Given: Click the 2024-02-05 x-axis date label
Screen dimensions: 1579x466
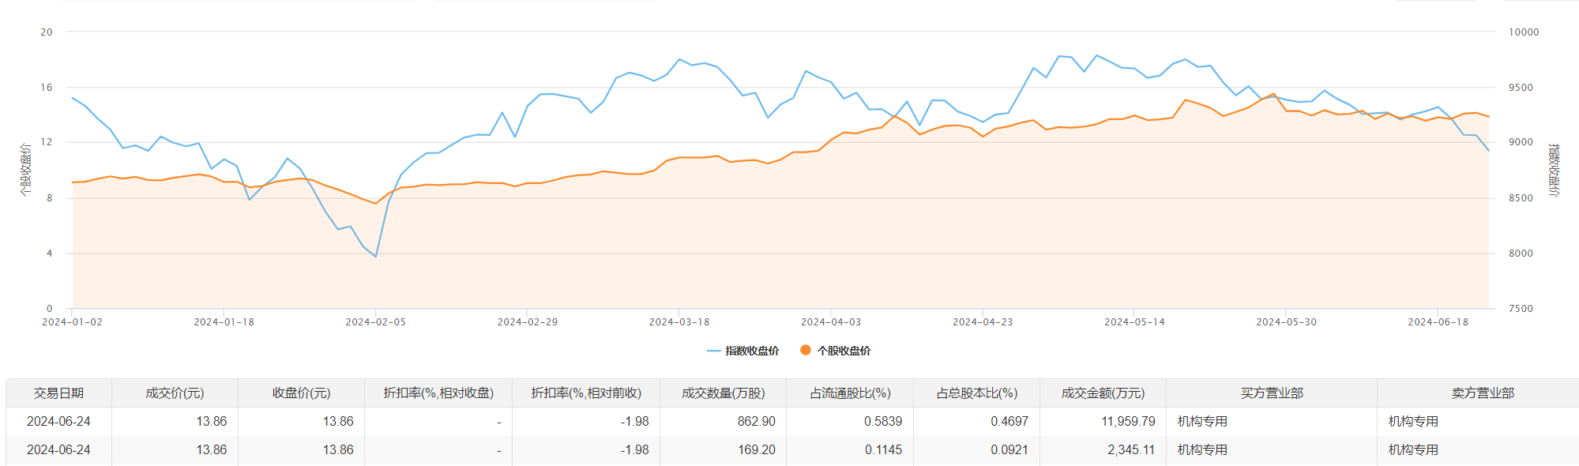Looking at the screenshot, I should pyautogui.click(x=375, y=322).
